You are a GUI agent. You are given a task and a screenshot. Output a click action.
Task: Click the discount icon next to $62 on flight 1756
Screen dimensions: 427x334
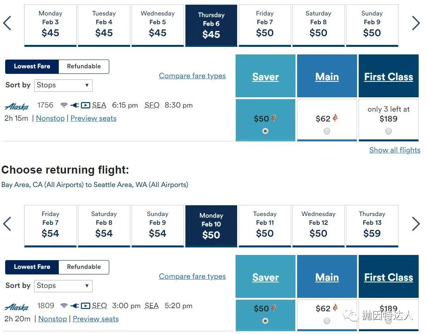click(335, 118)
